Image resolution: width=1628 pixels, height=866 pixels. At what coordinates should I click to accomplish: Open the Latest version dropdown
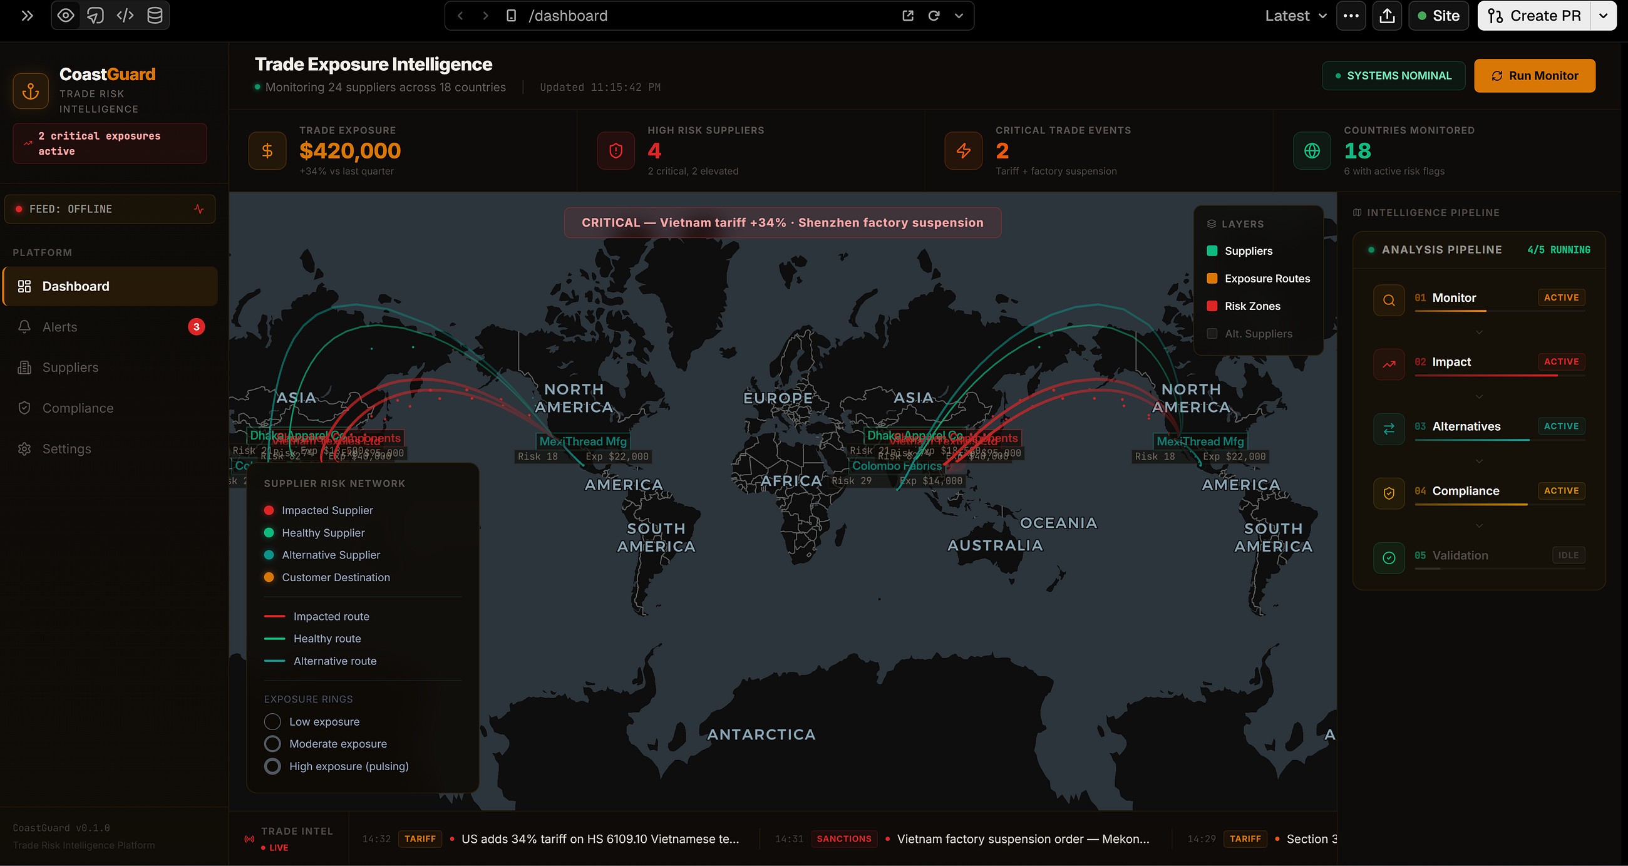pos(1295,16)
